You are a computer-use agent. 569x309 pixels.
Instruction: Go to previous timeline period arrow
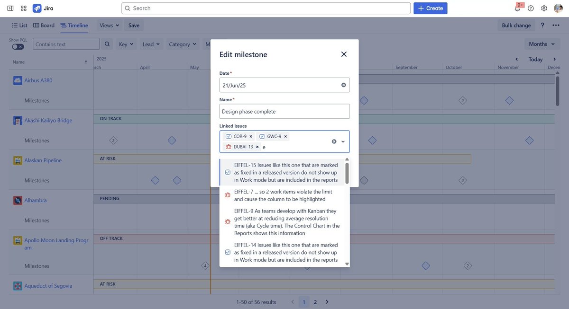pos(517,59)
